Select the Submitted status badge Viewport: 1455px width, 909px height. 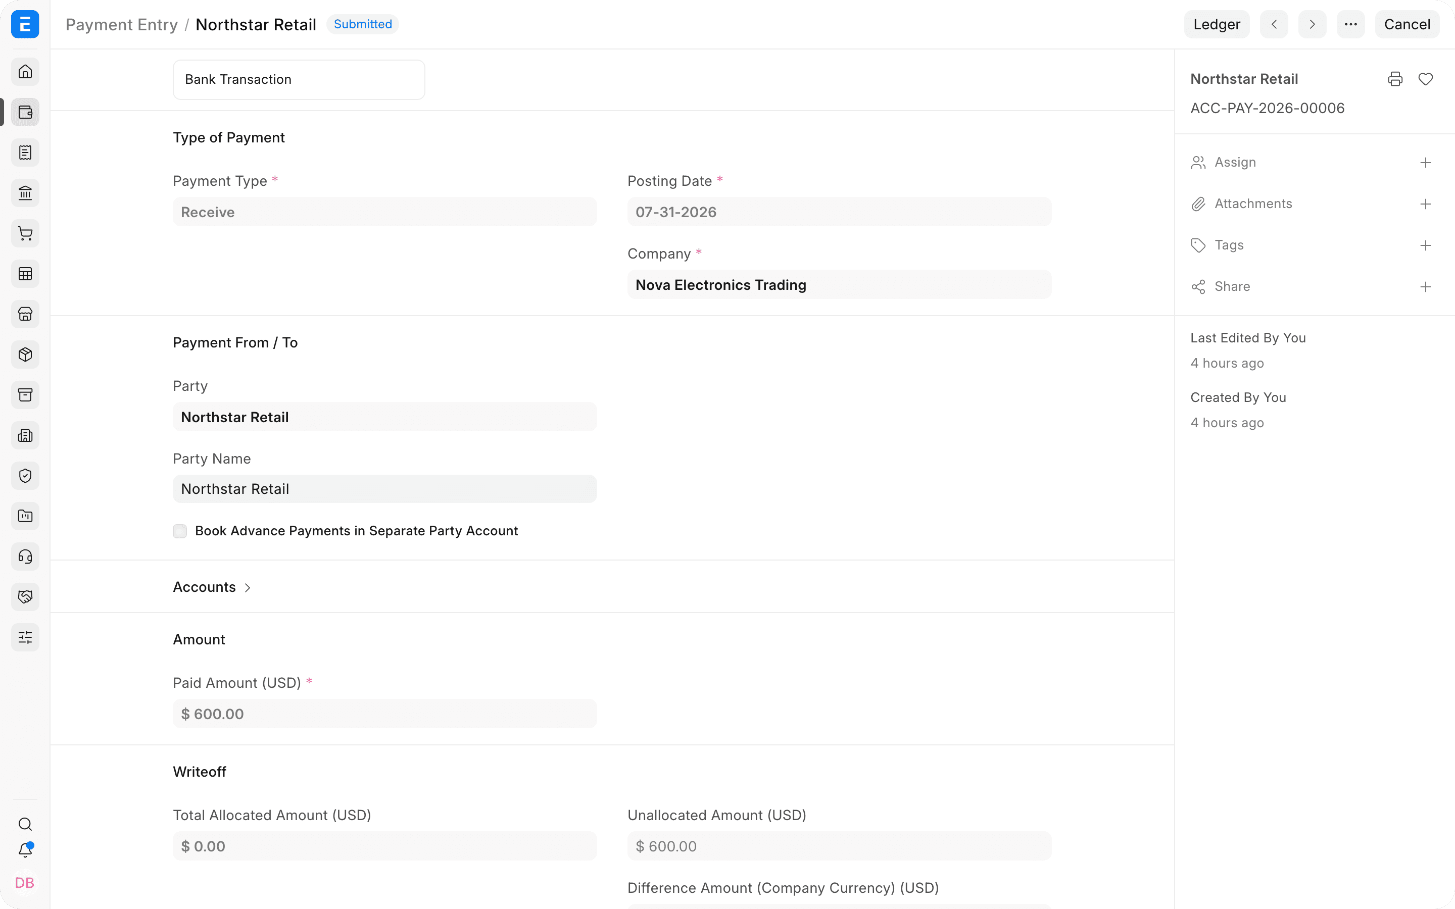coord(363,24)
